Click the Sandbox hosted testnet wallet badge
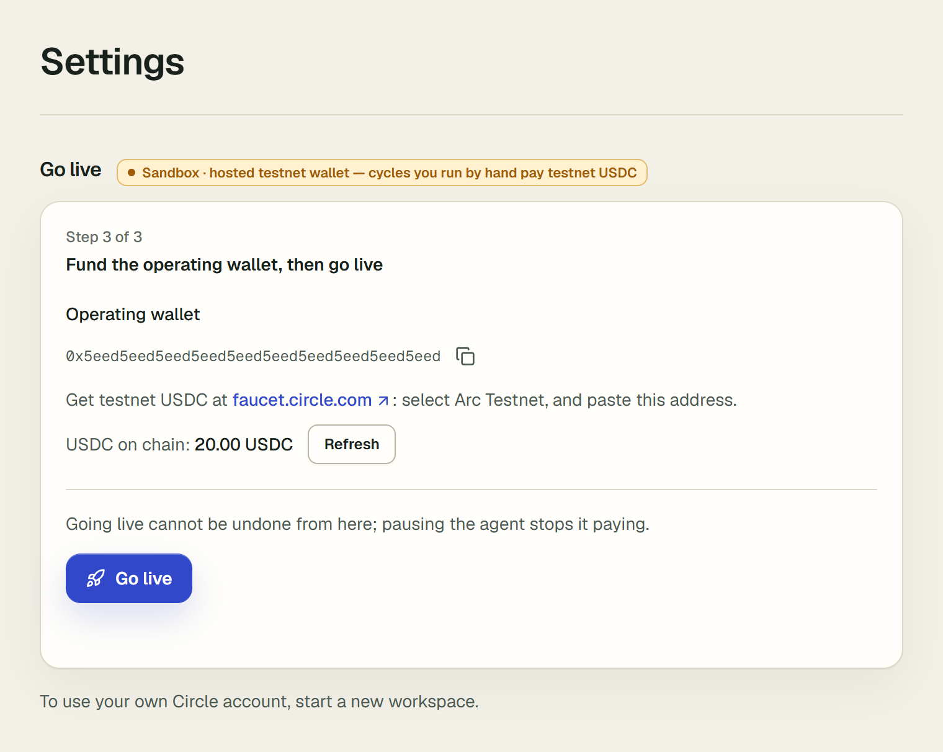This screenshot has width=943, height=752. [x=382, y=172]
